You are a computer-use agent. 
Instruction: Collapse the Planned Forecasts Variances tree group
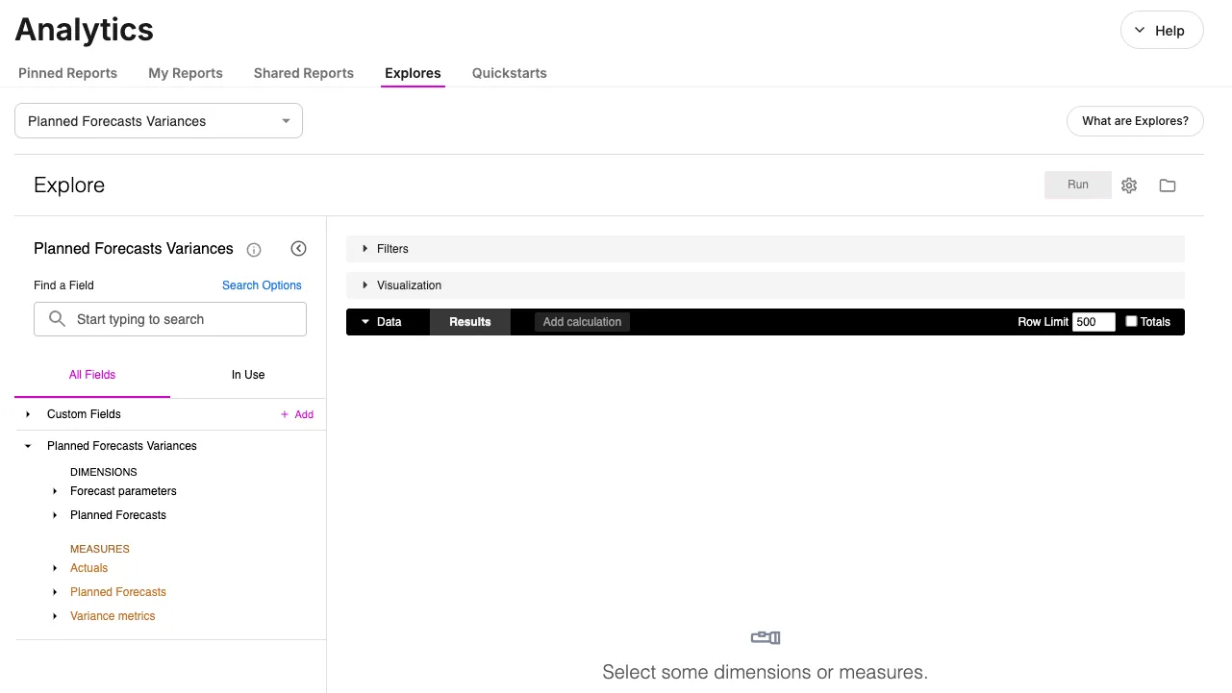28,446
